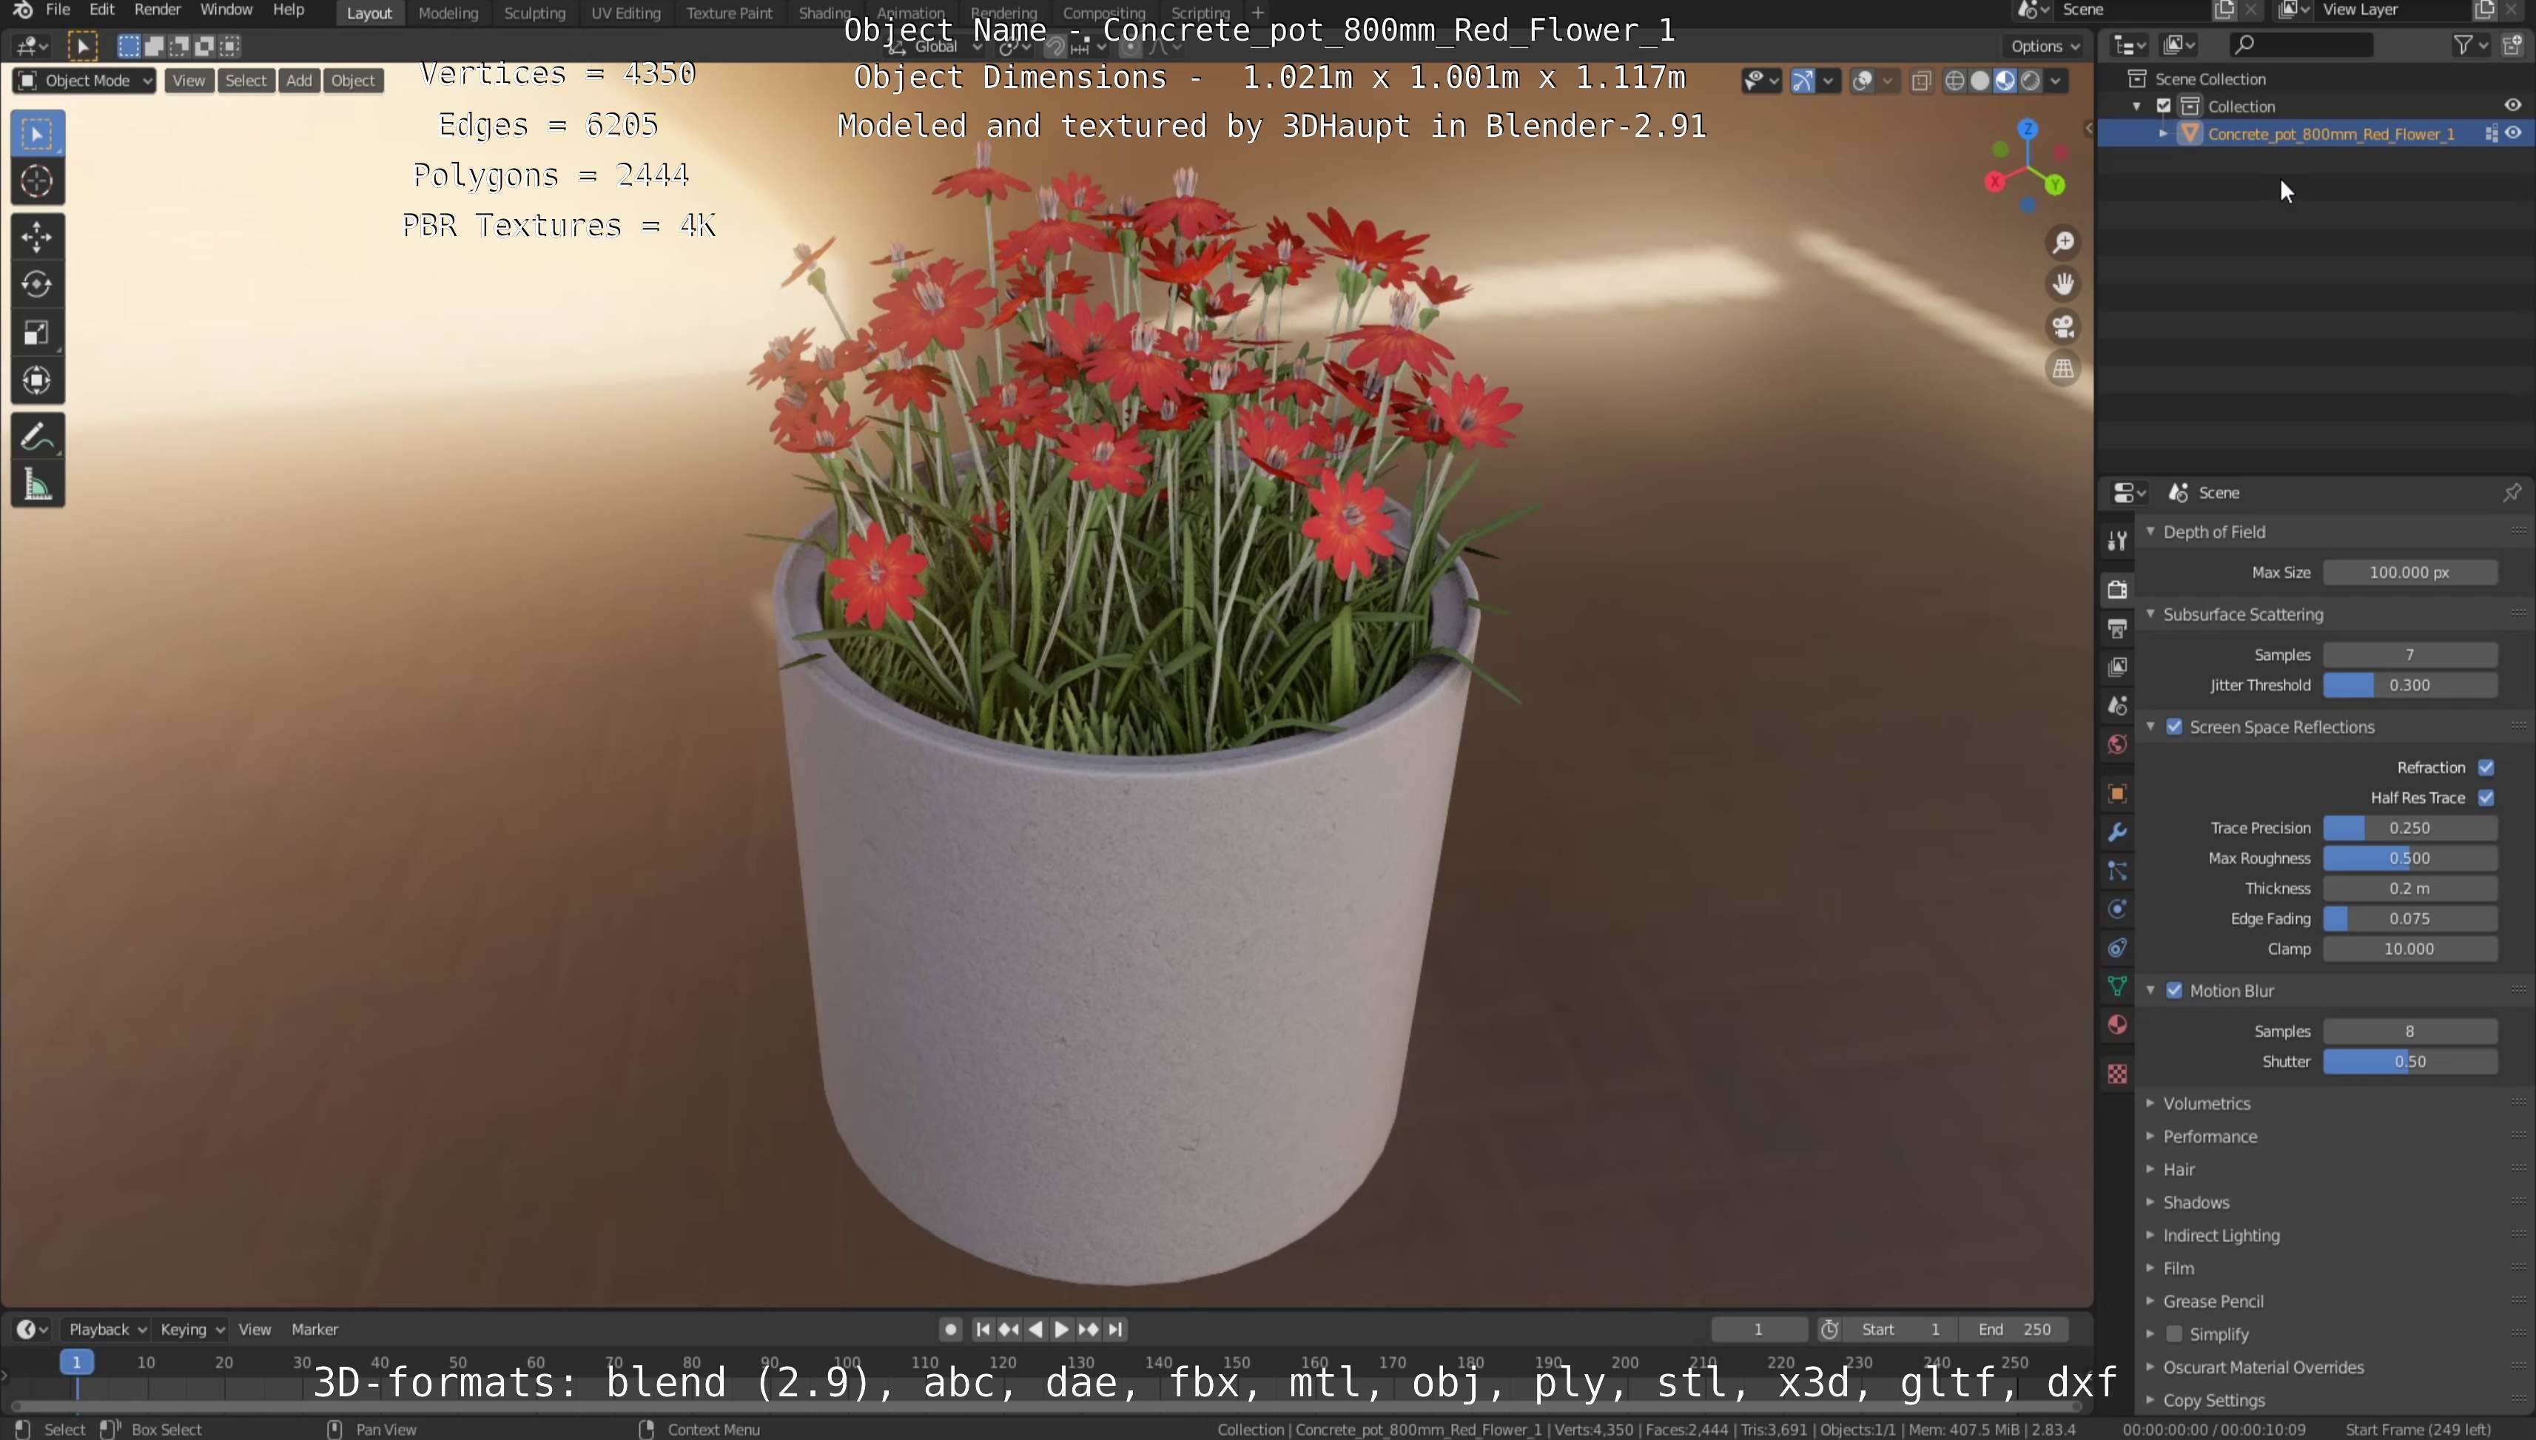Click the play animation button

point(1060,1329)
